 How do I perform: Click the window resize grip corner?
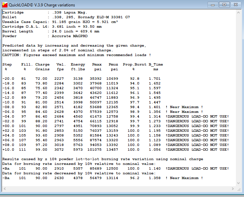tap(239, 189)
